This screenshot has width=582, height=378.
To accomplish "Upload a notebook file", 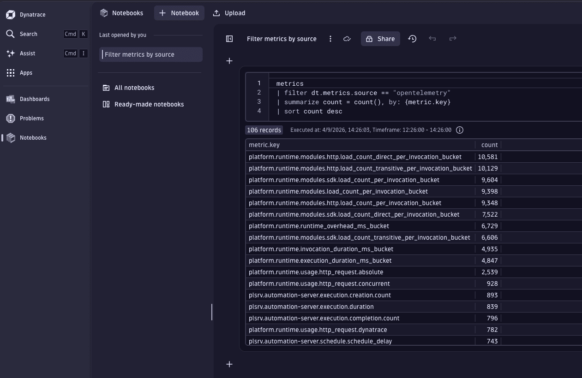I will 229,13.
